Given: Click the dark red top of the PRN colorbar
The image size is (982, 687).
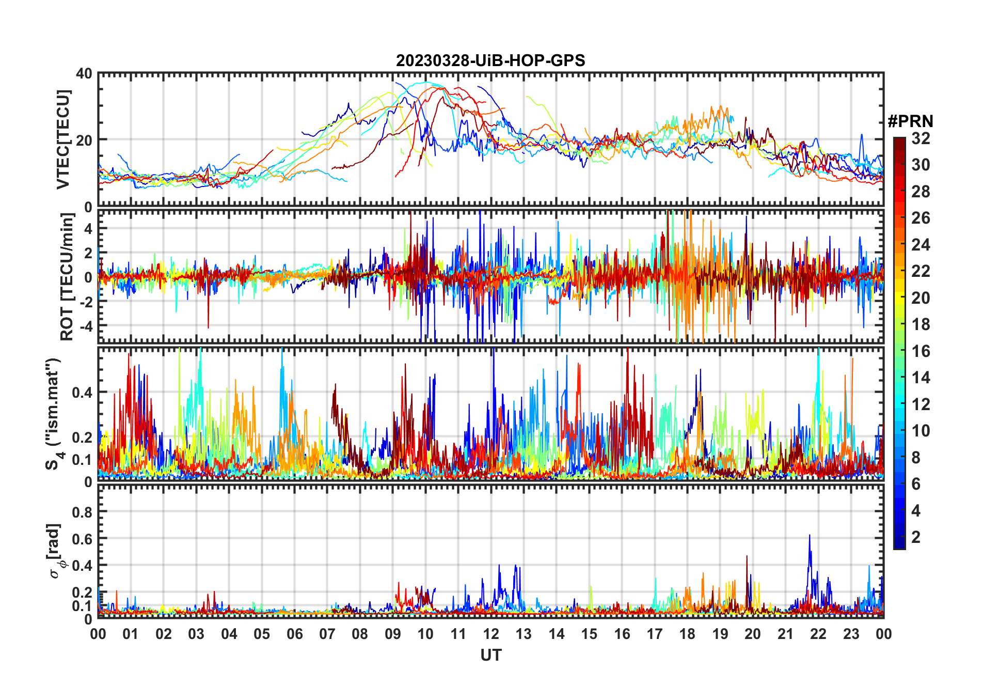Looking at the screenshot, I should coord(899,141).
